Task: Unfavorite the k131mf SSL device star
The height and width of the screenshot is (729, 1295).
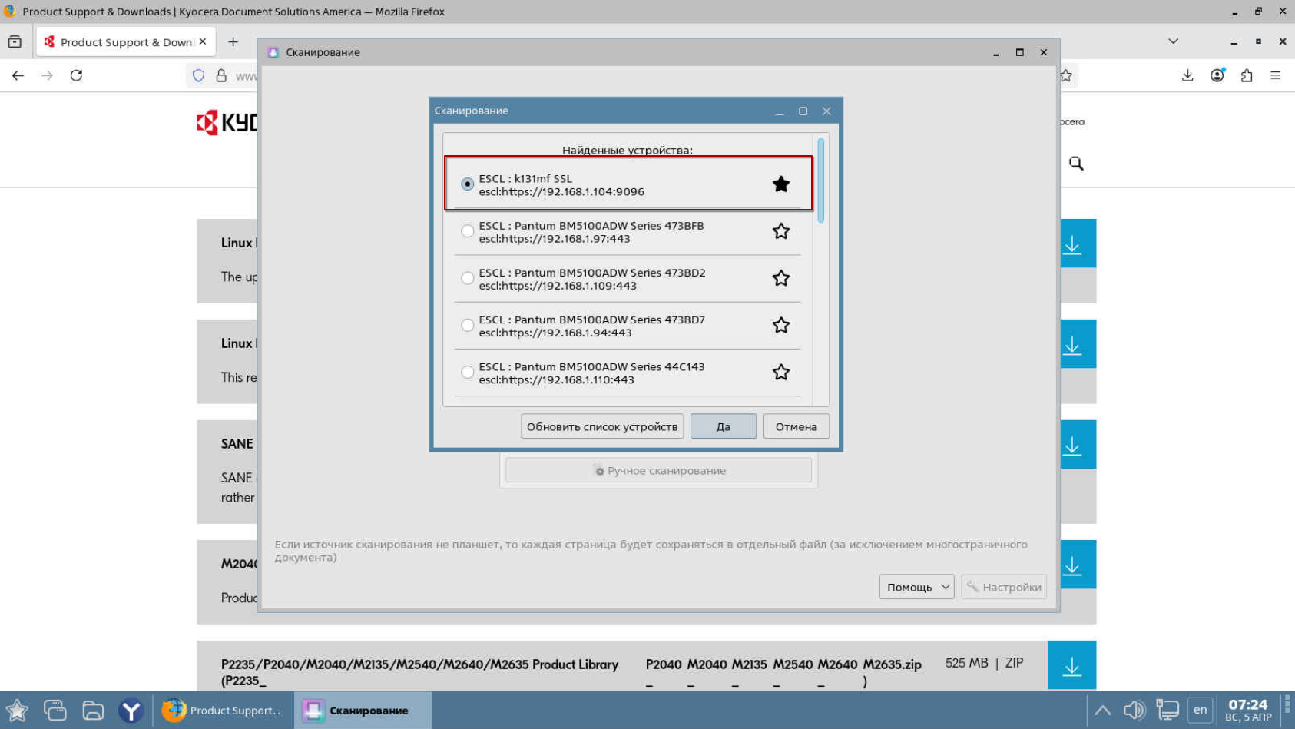Action: (780, 184)
